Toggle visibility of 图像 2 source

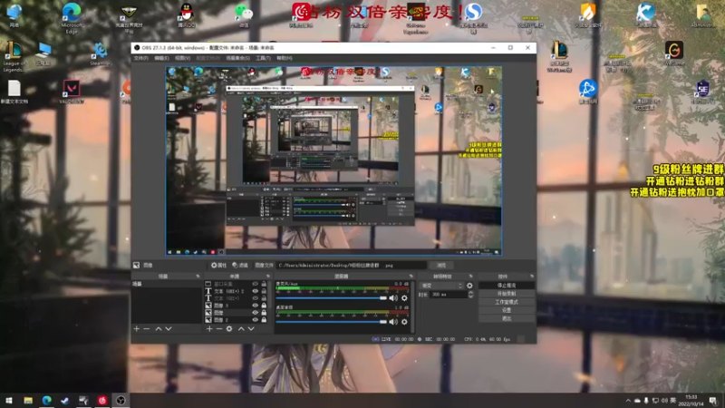256,320
